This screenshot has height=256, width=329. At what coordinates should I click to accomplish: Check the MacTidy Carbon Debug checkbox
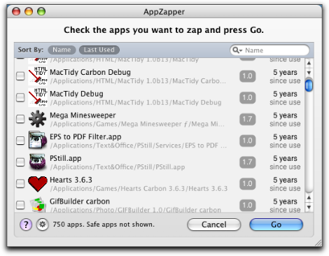click(20, 76)
